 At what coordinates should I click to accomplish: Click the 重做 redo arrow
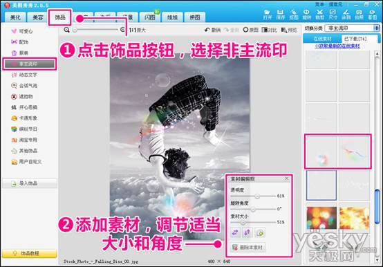[x=232, y=30]
